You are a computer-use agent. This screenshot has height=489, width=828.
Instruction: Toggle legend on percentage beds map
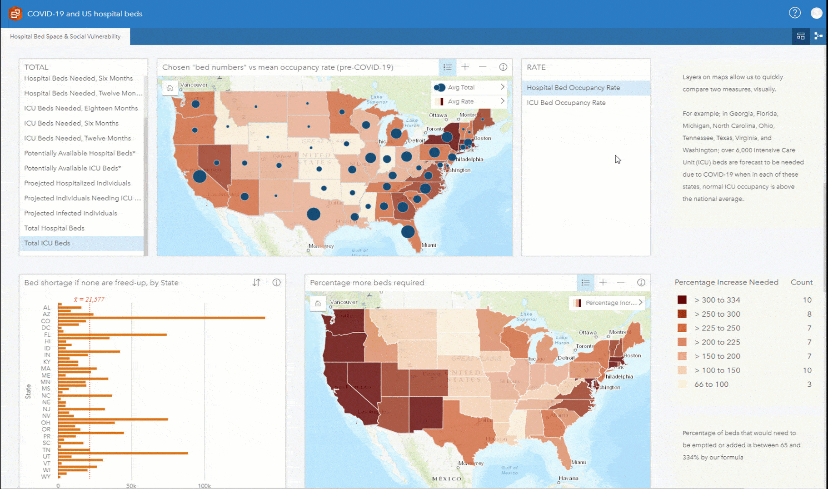pos(585,283)
